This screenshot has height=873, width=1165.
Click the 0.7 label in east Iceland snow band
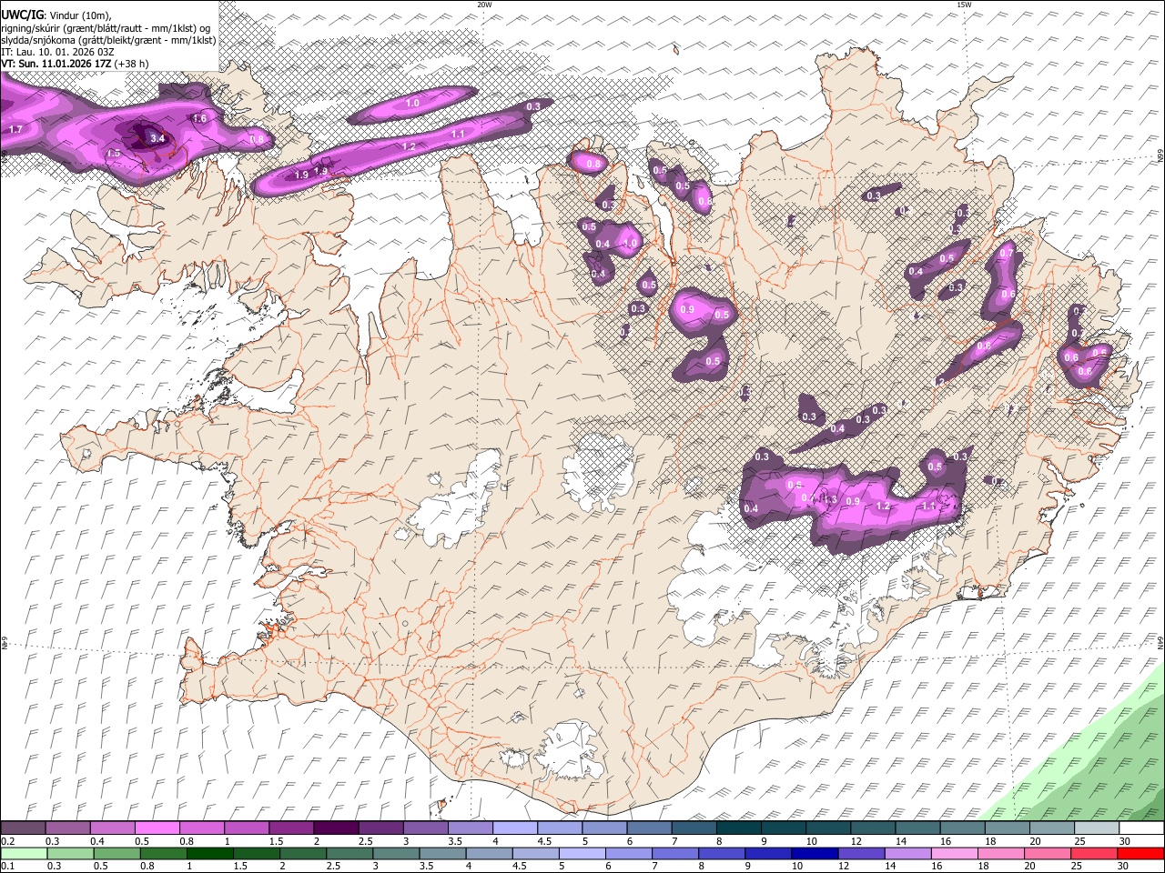1007,252
